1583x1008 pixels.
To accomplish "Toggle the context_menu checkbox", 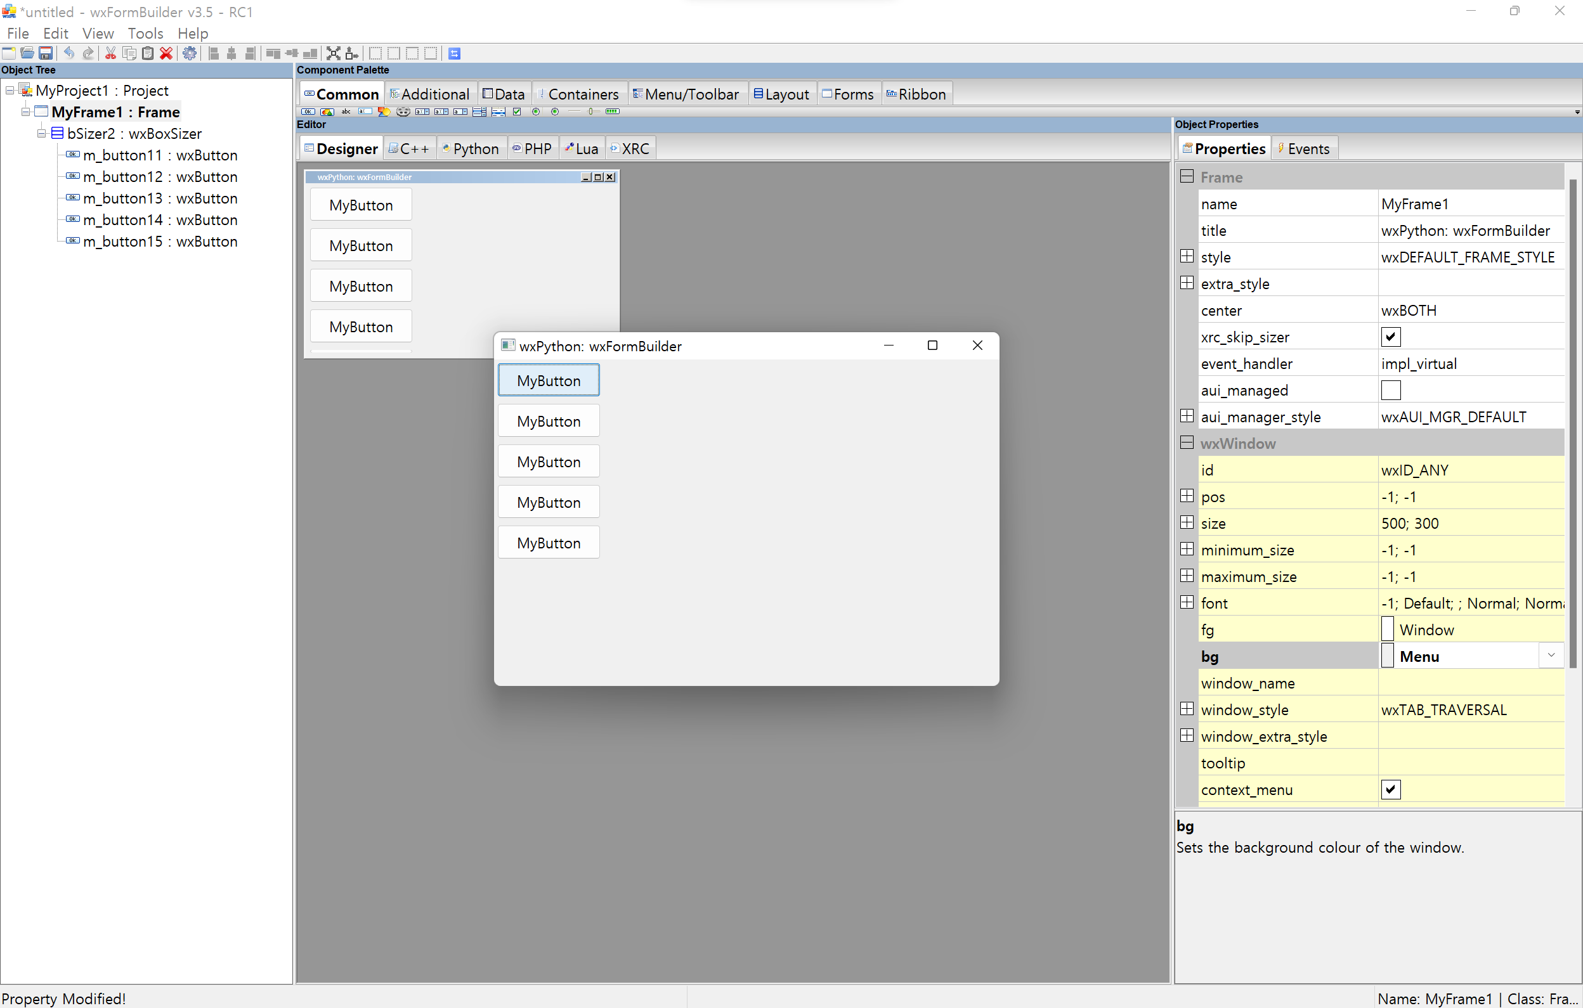I will 1390,789.
